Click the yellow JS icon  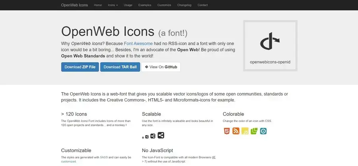point(245,131)
